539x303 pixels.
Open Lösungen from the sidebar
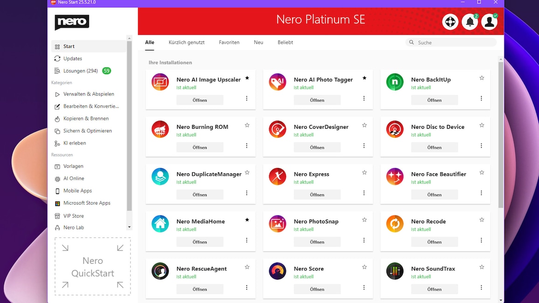click(82, 70)
